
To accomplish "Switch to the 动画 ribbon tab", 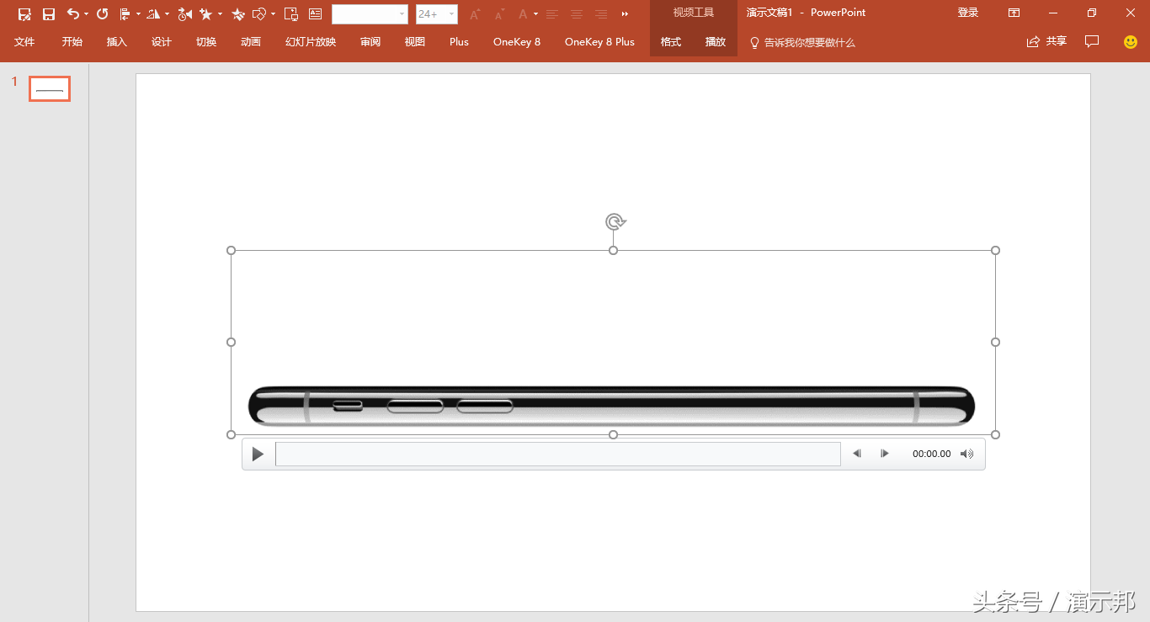I will click(251, 42).
